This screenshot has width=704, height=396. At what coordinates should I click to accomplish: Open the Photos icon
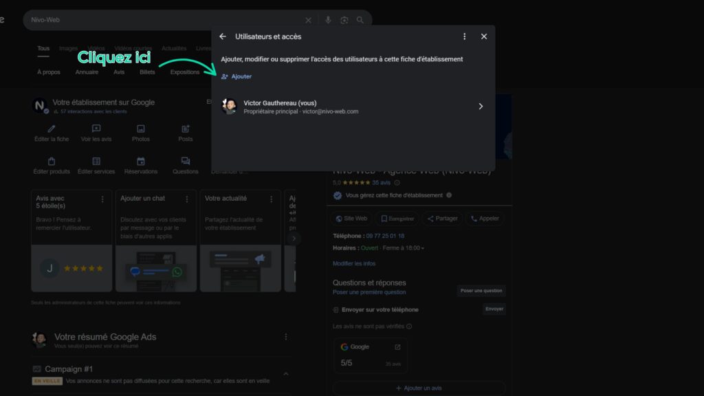tap(140, 129)
